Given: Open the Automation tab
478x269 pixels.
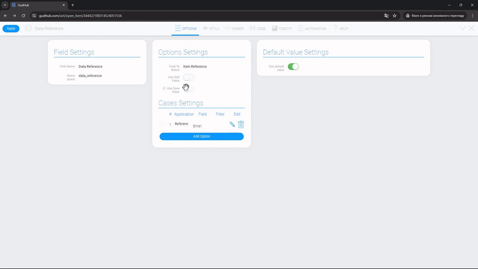Looking at the screenshot, I should point(312,28).
